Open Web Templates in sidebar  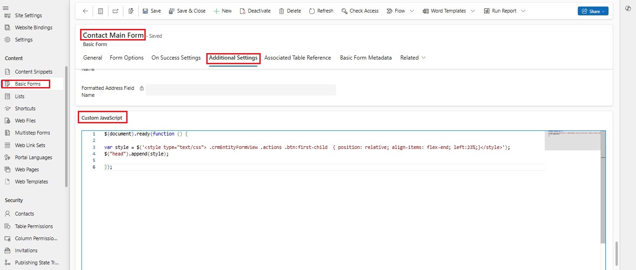pos(31,182)
